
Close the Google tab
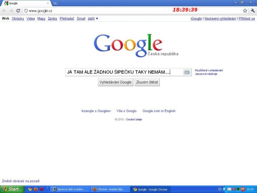(x=48, y=3)
